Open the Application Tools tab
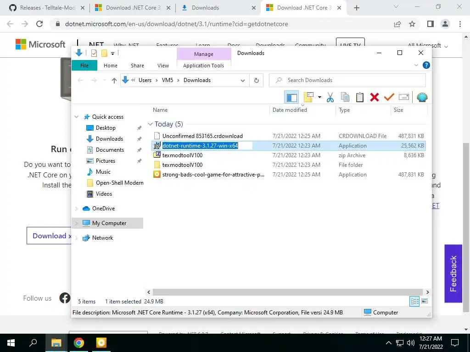470x352 pixels. (x=203, y=66)
